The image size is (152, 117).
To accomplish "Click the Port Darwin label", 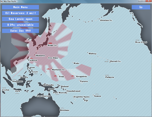I will coord(44,96).
